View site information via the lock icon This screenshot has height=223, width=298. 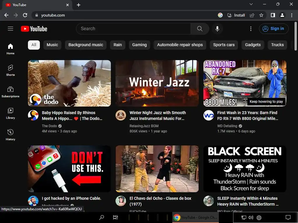[37, 15]
